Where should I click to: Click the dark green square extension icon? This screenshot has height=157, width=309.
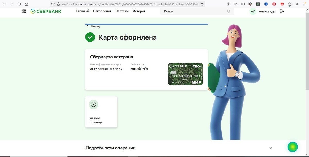[258, 4]
